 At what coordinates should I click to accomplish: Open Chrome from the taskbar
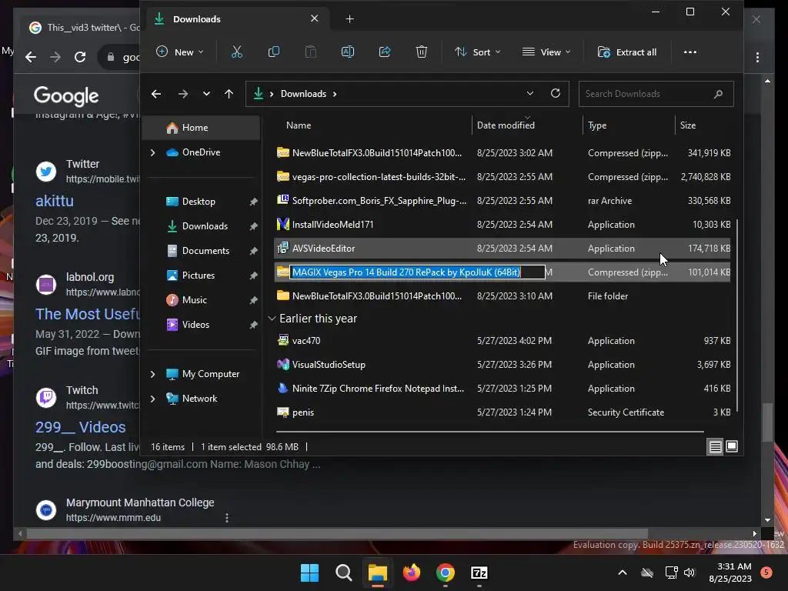[x=446, y=573]
